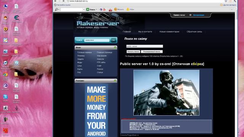Screen dimensions: 244x137
Task: Go back with the browser back arrow
Action: click(56, 1)
